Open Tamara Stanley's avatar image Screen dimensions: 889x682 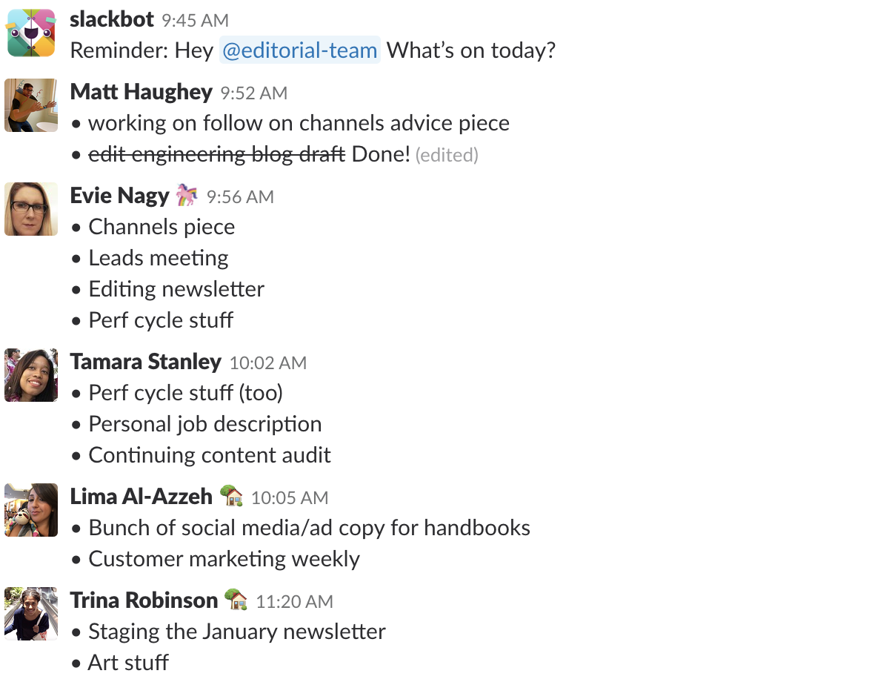point(31,375)
